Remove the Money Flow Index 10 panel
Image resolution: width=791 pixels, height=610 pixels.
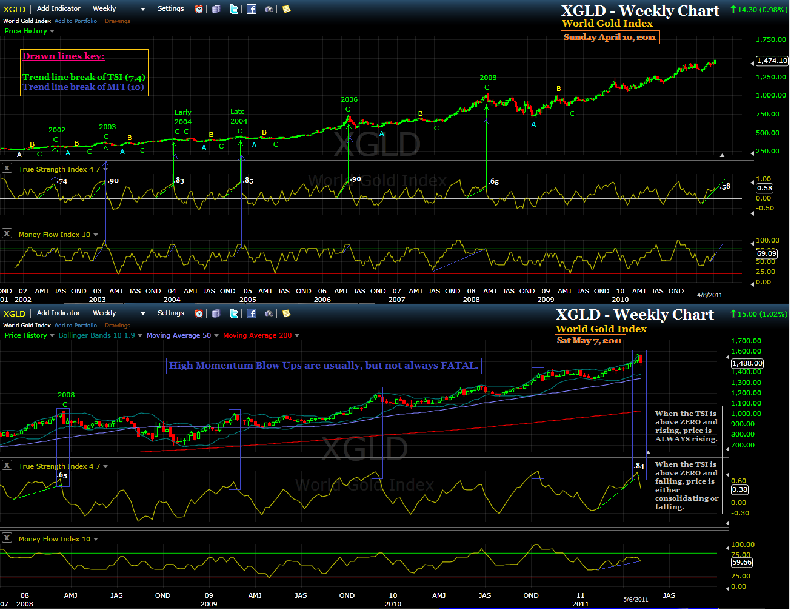[7, 233]
